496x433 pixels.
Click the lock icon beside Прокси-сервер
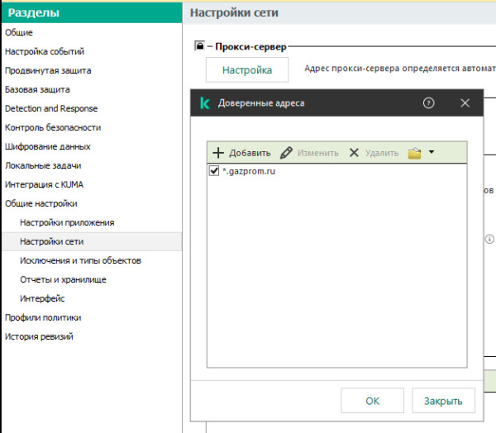[x=199, y=46]
